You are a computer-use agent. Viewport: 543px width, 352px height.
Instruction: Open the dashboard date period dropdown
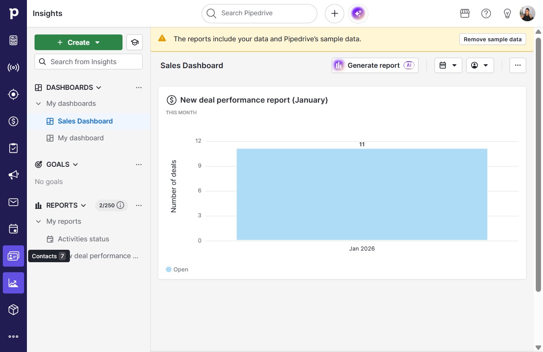(x=448, y=65)
